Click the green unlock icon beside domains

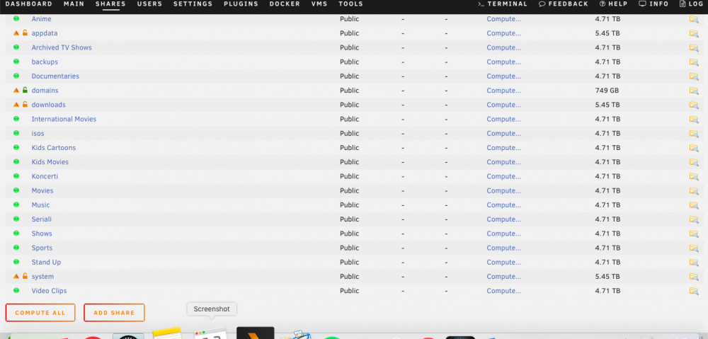coord(25,90)
